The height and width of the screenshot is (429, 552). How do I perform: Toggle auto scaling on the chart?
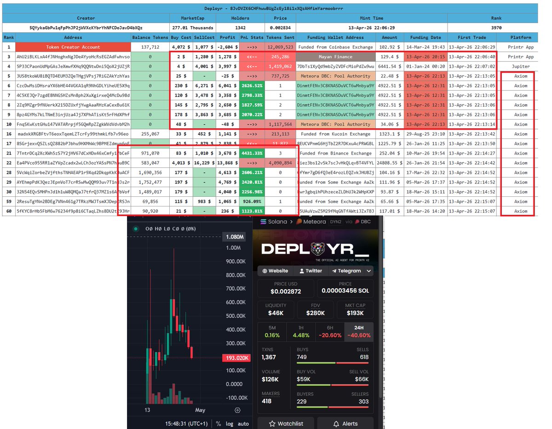coord(243,424)
